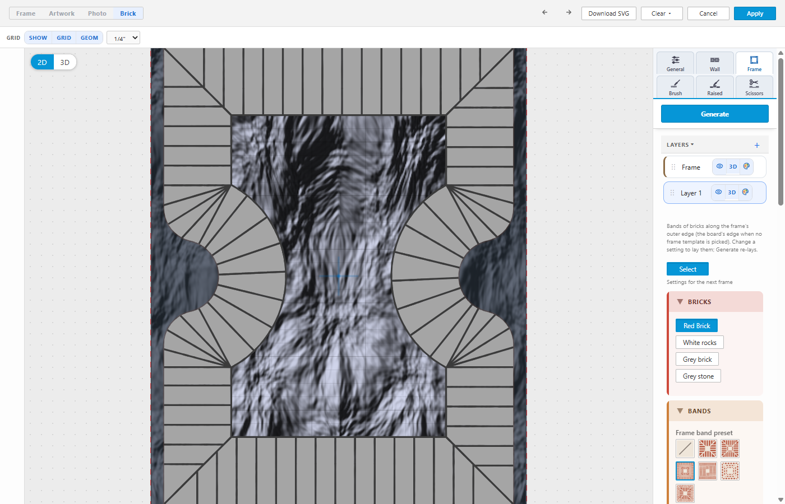This screenshot has width=785, height=504.
Task: Toggle the grid SHOW option
Action: click(x=38, y=38)
